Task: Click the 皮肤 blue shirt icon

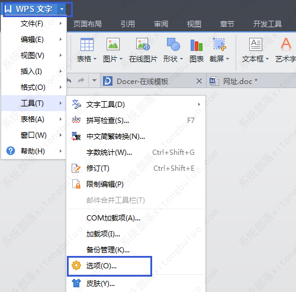Action: pyautogui.click(x=76, y=283)
